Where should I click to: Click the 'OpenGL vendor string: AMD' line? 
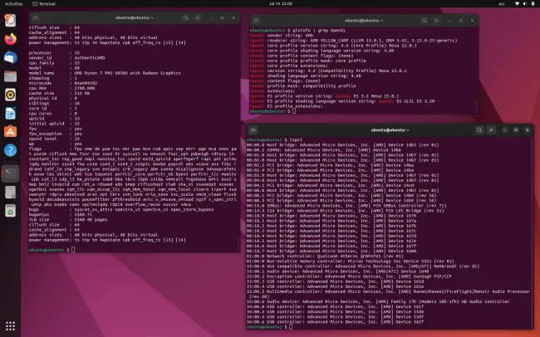tap(282, 36)
